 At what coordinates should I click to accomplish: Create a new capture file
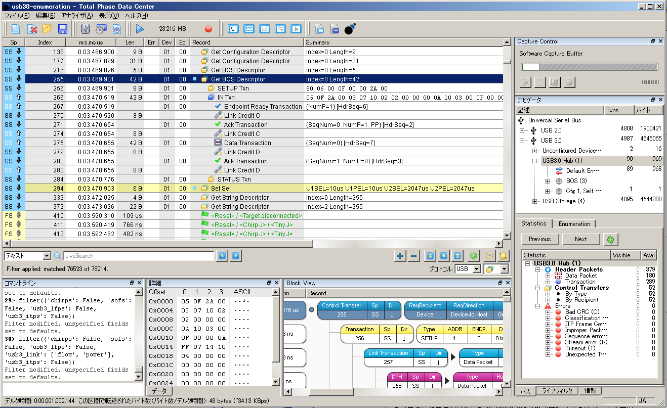16,29
